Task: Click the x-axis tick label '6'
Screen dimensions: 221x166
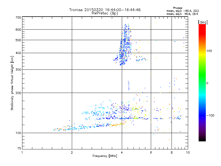Action: (151, 152)
